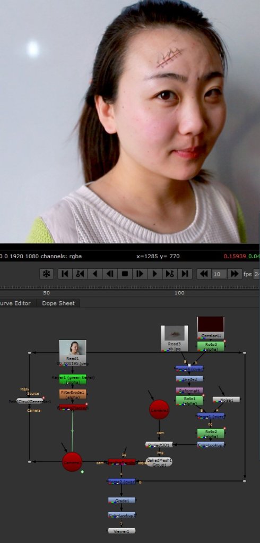
Task: Select the Reformat1 node
Action: (x=189, y=391)
